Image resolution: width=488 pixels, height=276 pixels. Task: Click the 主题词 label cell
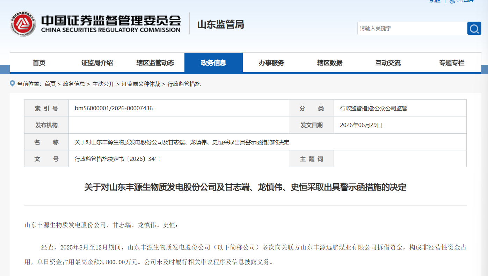pyautogui.click(x=312, y=159)
